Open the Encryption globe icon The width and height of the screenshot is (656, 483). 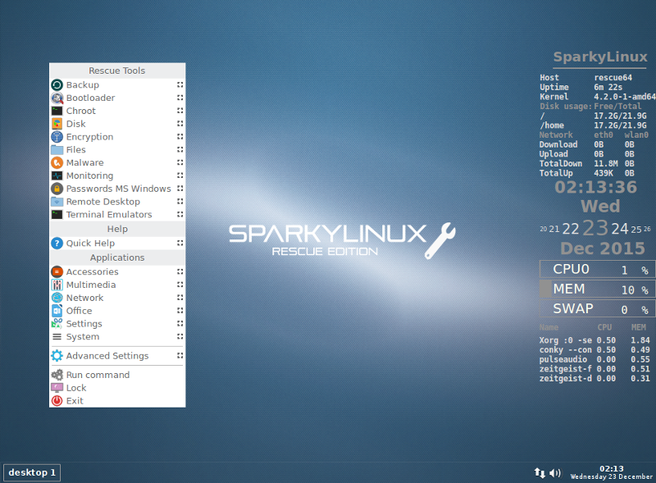click(57, 137)
